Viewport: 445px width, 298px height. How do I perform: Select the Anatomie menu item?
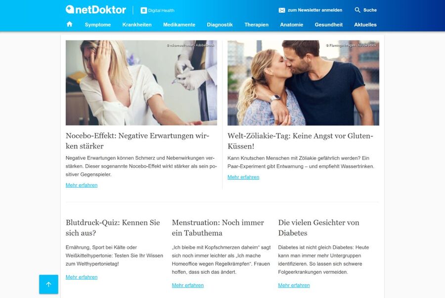point(291,25)
